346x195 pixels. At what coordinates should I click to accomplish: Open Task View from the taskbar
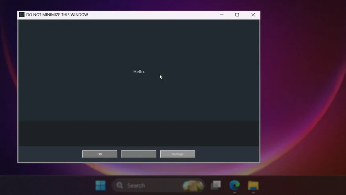pos(216,185)
